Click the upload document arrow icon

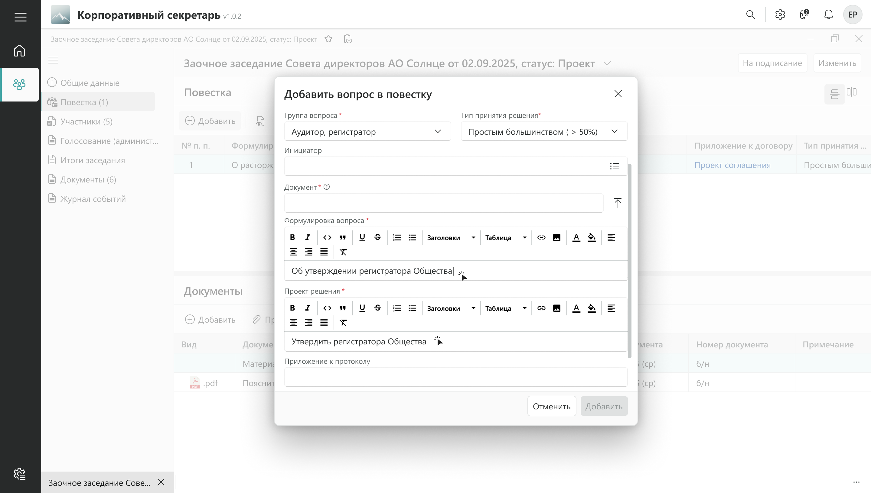pyautogui.click(x=618, y=203)
